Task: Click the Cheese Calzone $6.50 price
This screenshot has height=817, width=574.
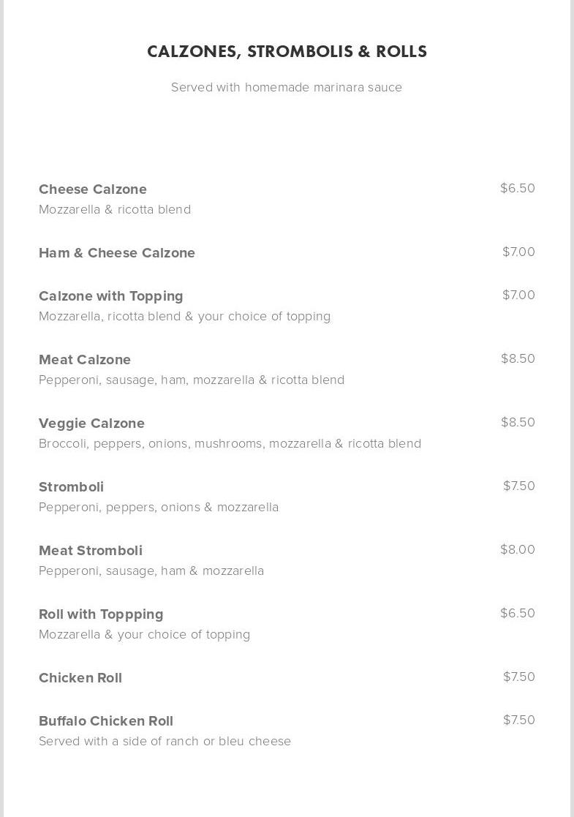Action: 518,188
